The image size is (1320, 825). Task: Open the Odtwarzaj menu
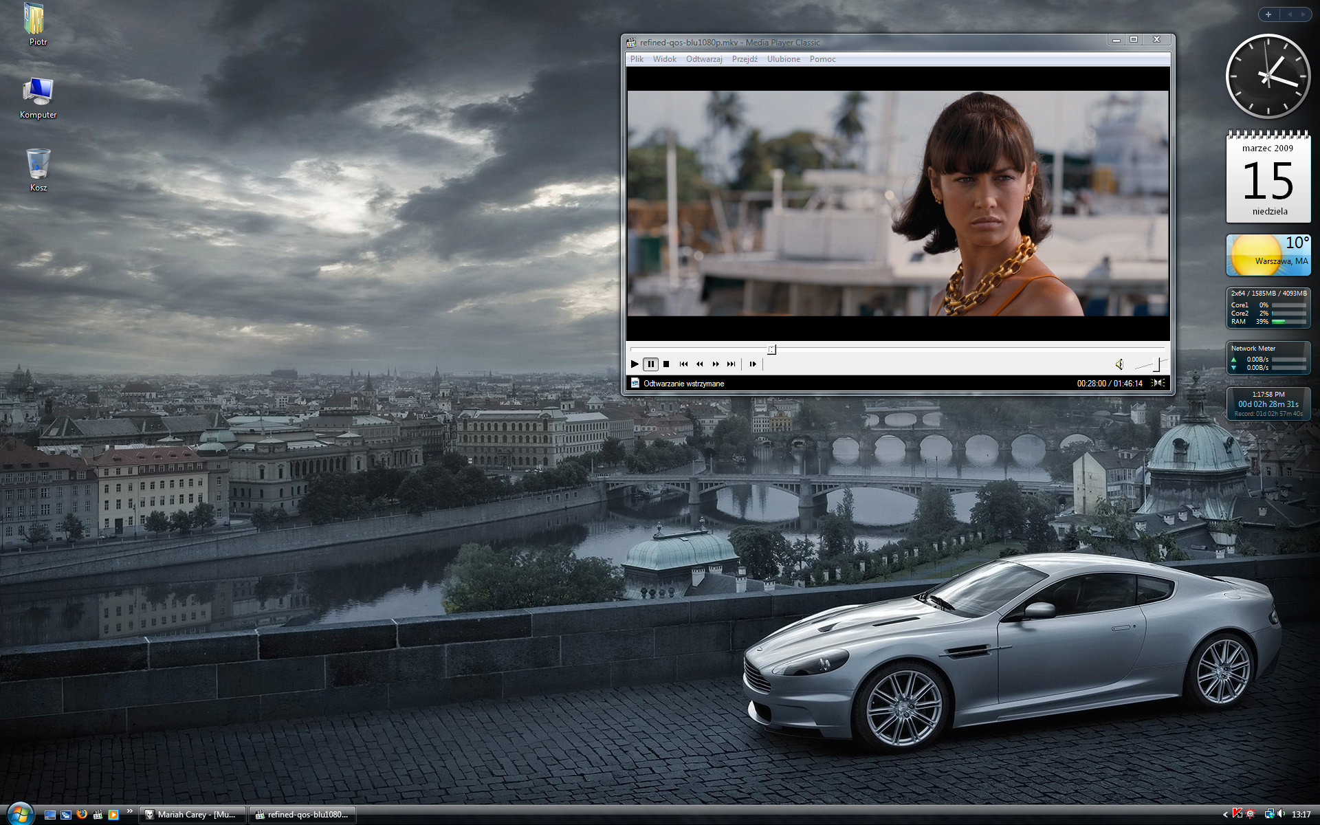pyautogui.click(x=703, y=59)
